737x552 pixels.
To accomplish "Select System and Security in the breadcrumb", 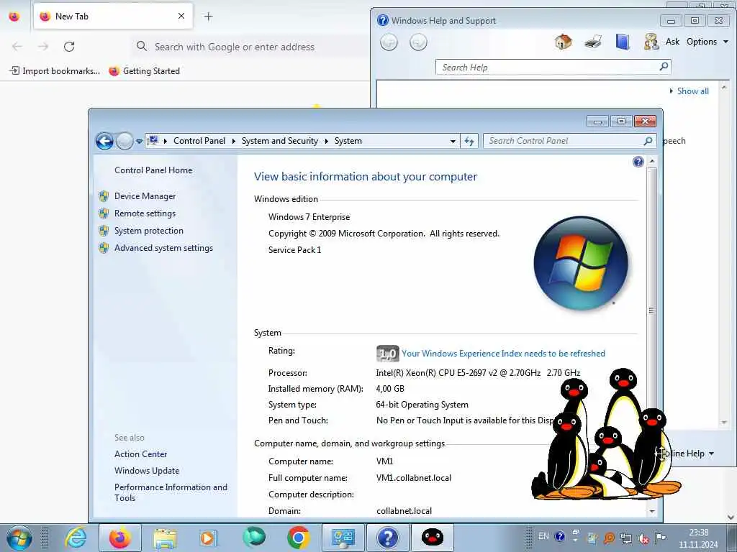I will coord(280,141).
